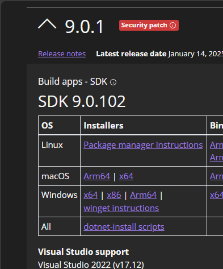Viewport: 223px width, 269px height.
Task: Click the Linux row label
Action: 52,145
